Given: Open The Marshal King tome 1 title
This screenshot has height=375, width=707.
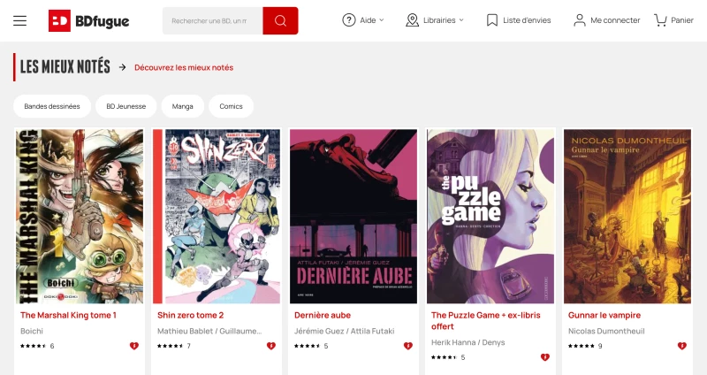Looking at the screenshot, I should [69, 316].
